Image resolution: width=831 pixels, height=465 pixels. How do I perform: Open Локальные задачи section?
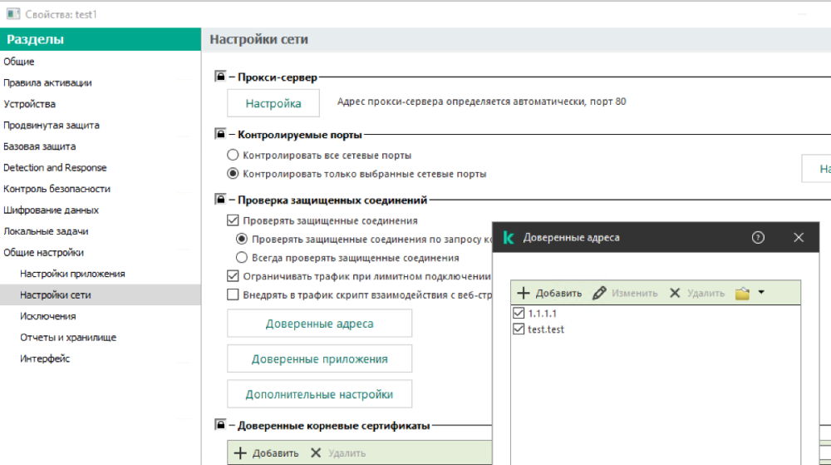pos(101,231)
